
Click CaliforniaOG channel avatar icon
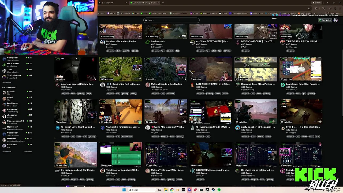click(283, 85)
